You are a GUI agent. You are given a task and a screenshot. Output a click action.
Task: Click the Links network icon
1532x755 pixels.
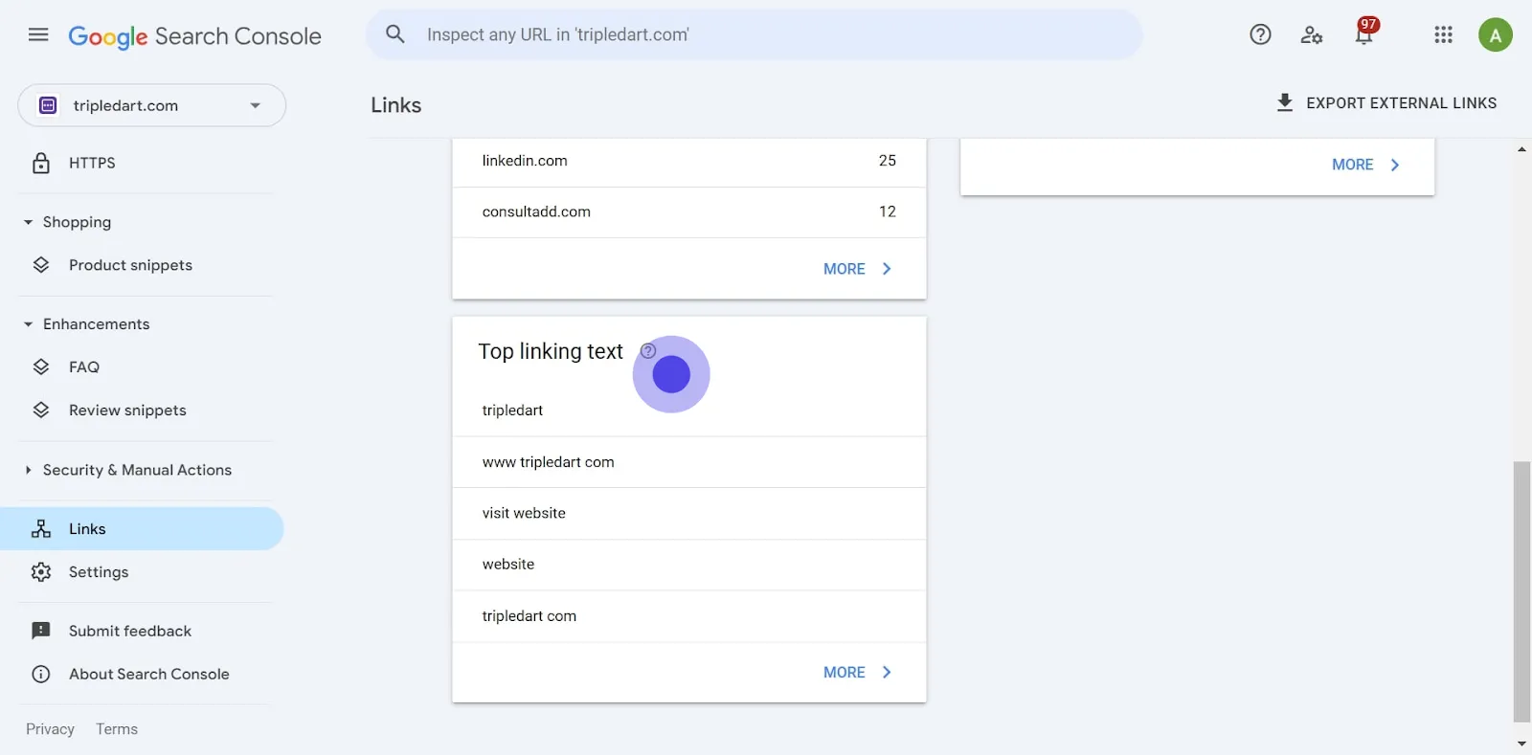point(41,528)
